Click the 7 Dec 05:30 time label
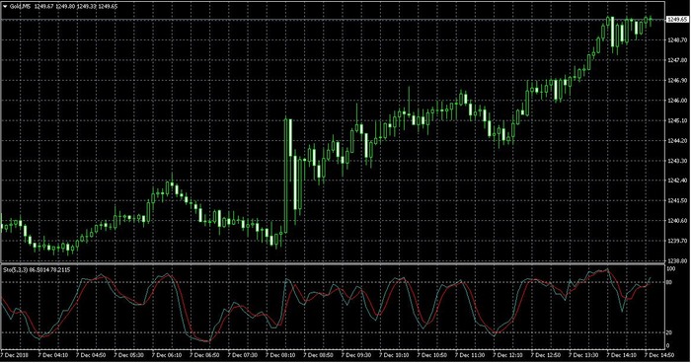The height and width of the screenshot is (363, 691). pos(128,355)
